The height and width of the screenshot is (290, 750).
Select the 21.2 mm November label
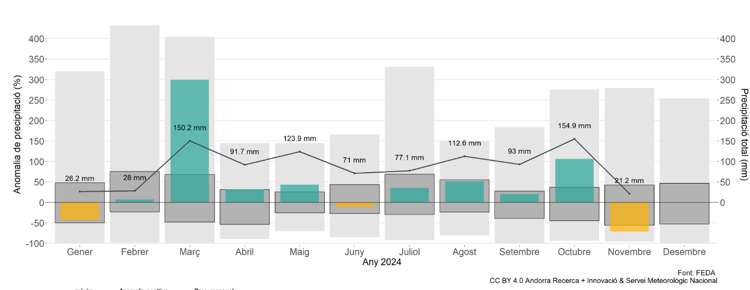629,180
